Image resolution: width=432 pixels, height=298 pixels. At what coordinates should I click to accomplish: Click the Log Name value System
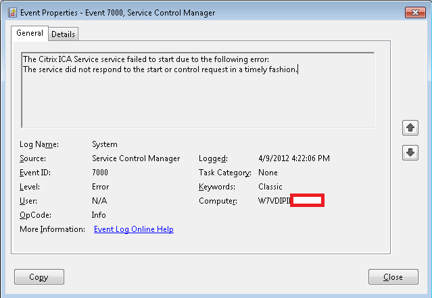(105, 144)
